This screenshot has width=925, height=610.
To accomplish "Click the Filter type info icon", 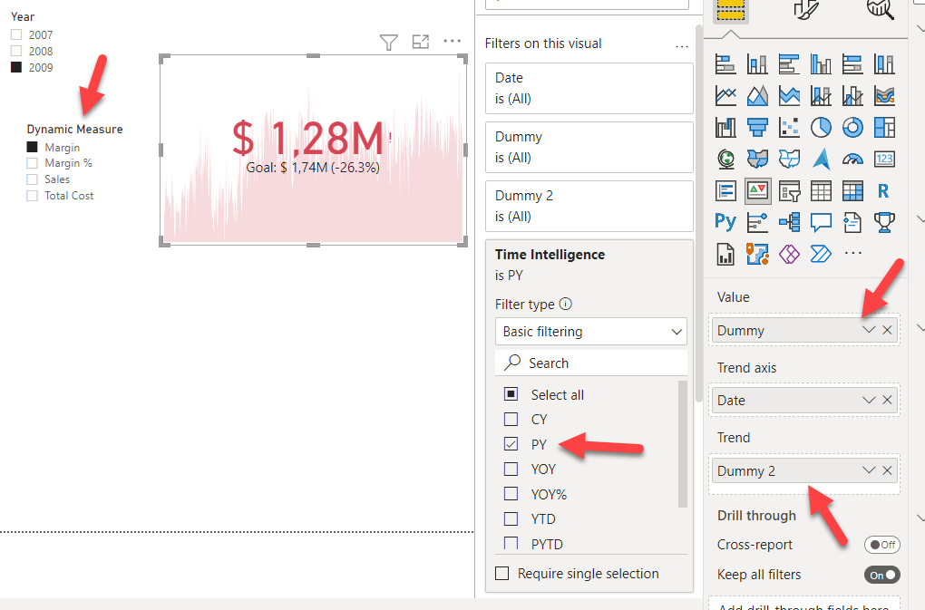I will (565, 305).
